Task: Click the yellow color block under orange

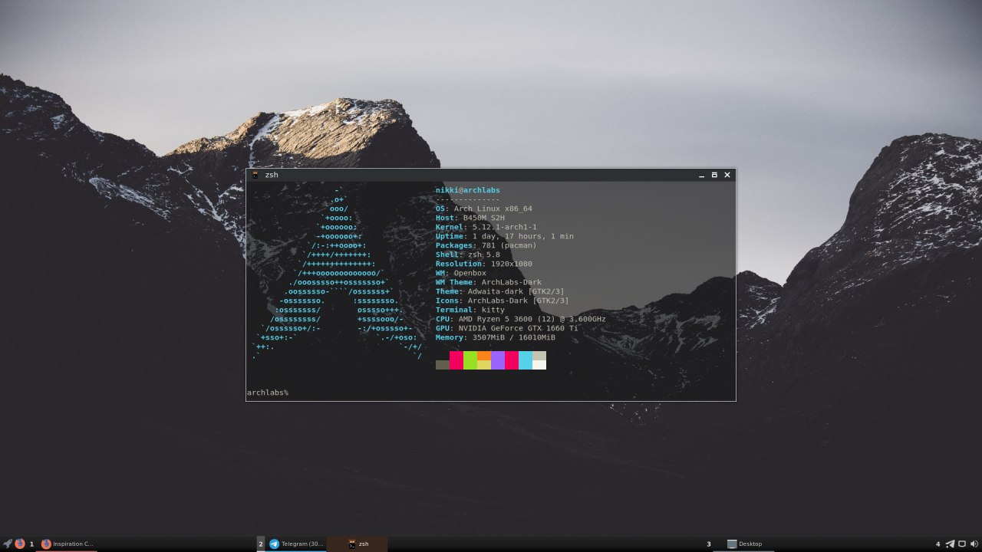Action: [484, 365]
